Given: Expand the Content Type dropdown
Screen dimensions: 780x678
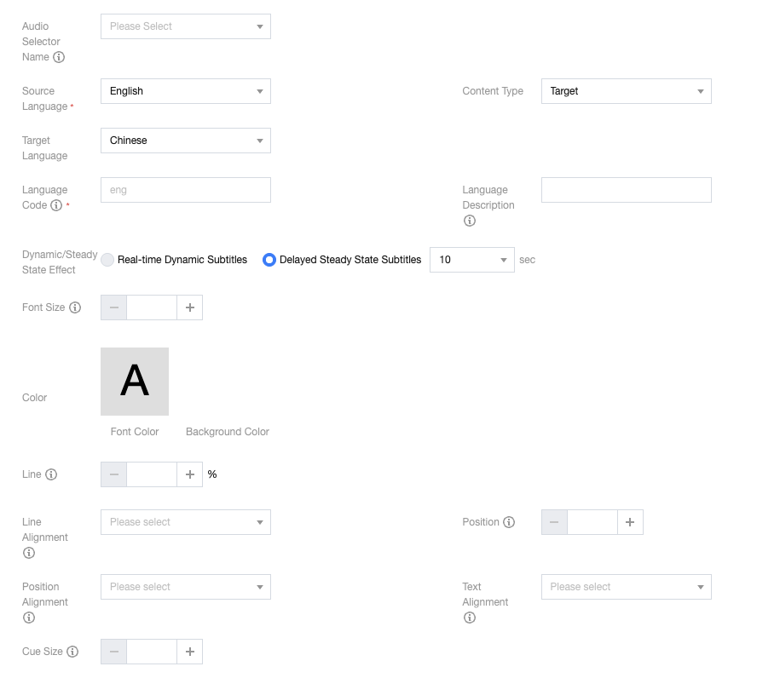Looking at the screenshot, I should 626,91.
